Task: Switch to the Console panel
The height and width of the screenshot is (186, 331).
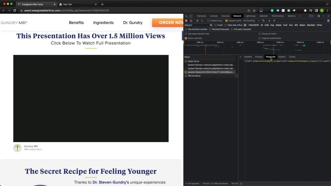Action: 214,16
